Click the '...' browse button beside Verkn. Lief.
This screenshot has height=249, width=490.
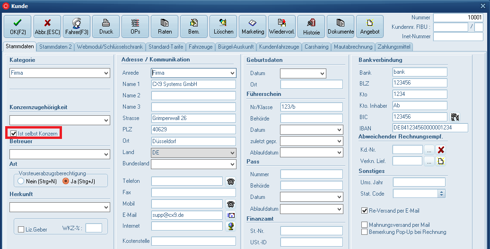tap(429, 161)
